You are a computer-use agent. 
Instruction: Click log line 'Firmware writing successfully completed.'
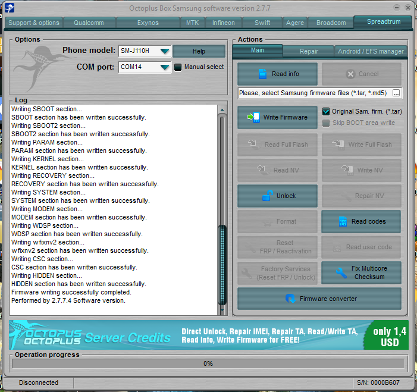click(x=71, y=292)
